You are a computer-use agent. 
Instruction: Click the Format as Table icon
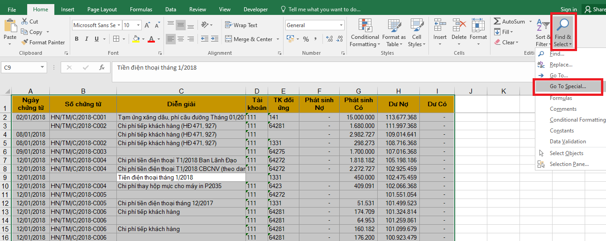394,25
